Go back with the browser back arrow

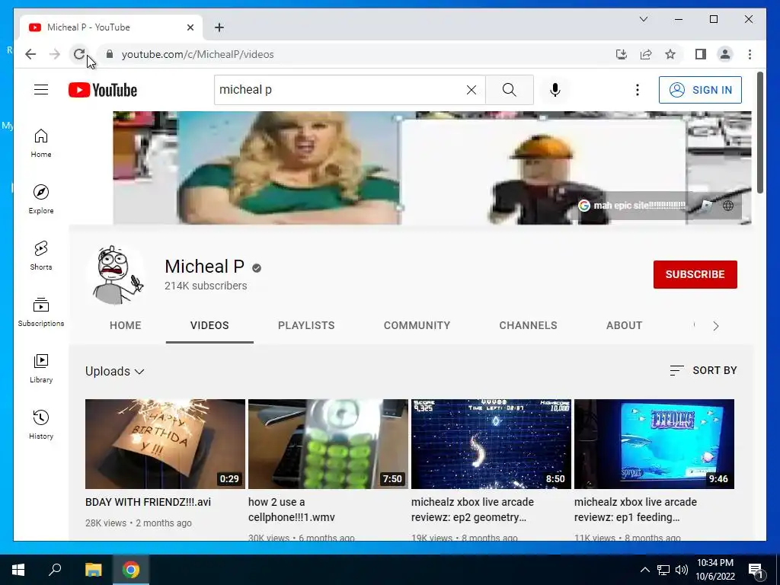30,54
